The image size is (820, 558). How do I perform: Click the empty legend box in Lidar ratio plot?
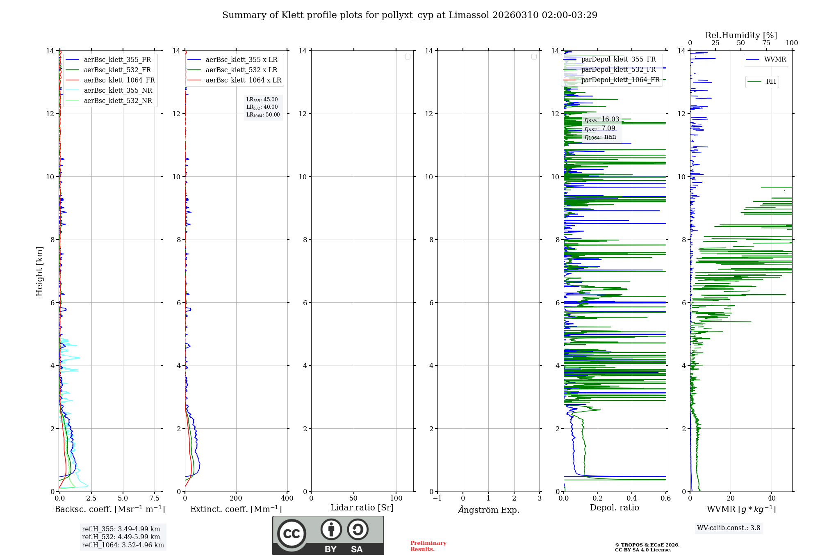point(408,57)
